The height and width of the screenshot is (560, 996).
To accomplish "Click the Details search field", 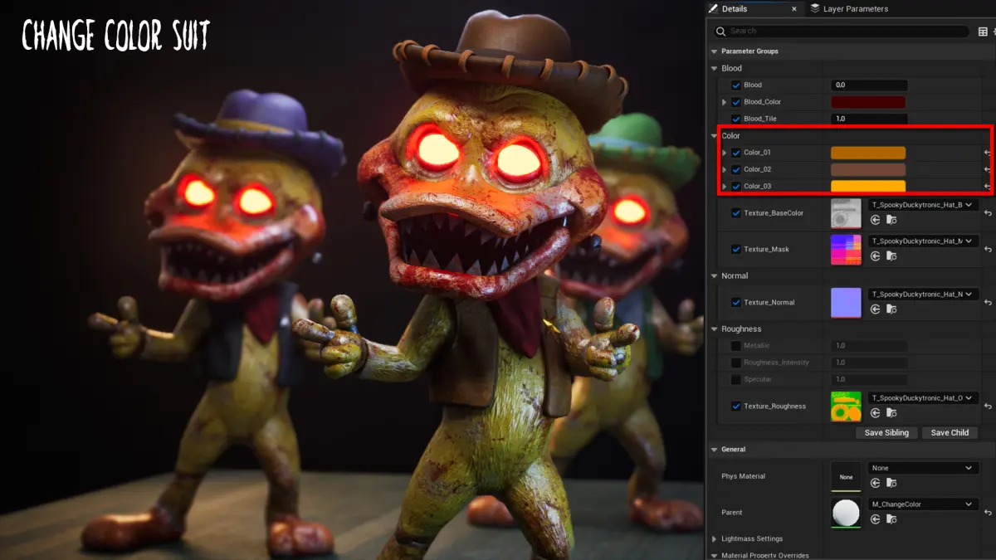I will coord(841,32).
